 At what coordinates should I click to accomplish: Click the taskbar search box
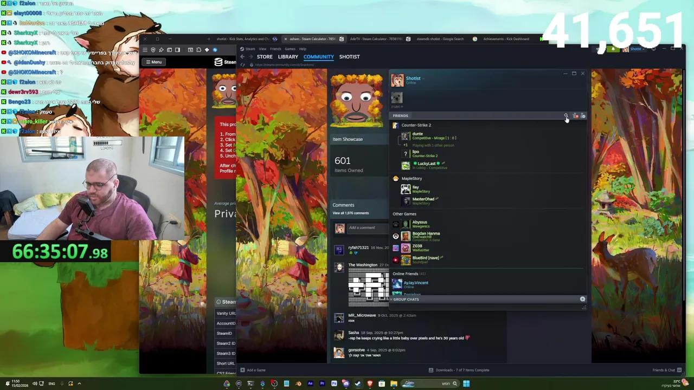click(429, 383)
